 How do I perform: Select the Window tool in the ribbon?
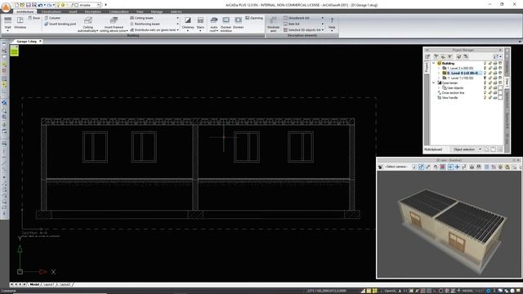20,23
